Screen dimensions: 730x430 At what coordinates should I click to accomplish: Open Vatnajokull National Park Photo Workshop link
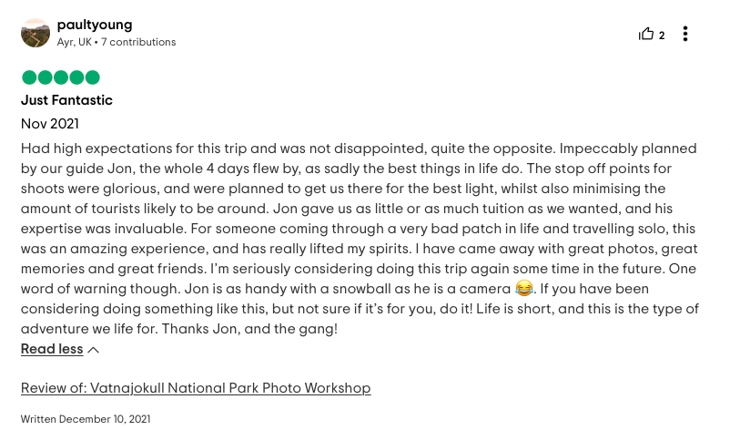(x=196, y=388)
